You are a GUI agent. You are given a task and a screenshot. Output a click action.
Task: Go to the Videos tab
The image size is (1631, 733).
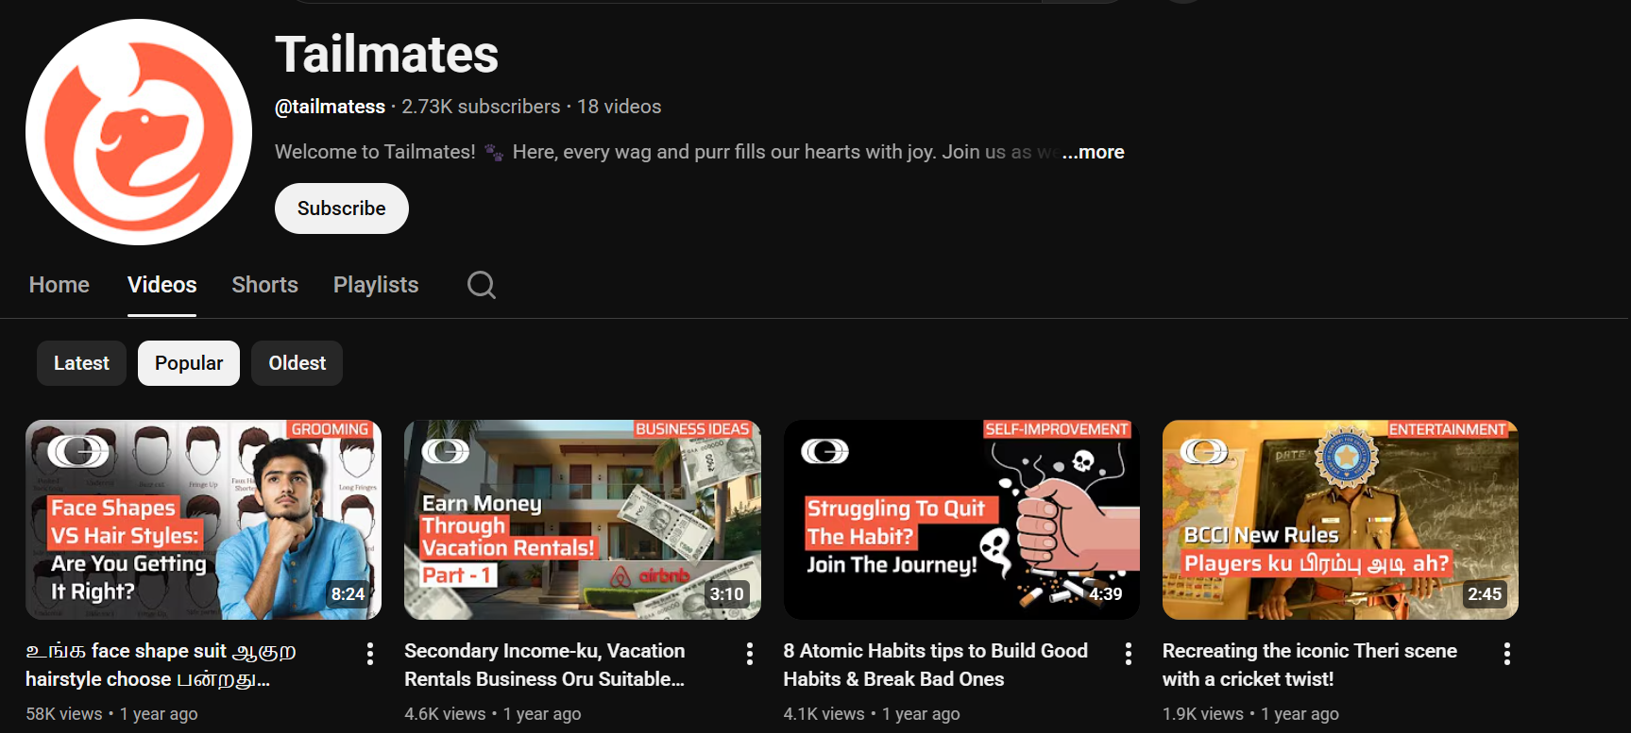click(162, 285)
